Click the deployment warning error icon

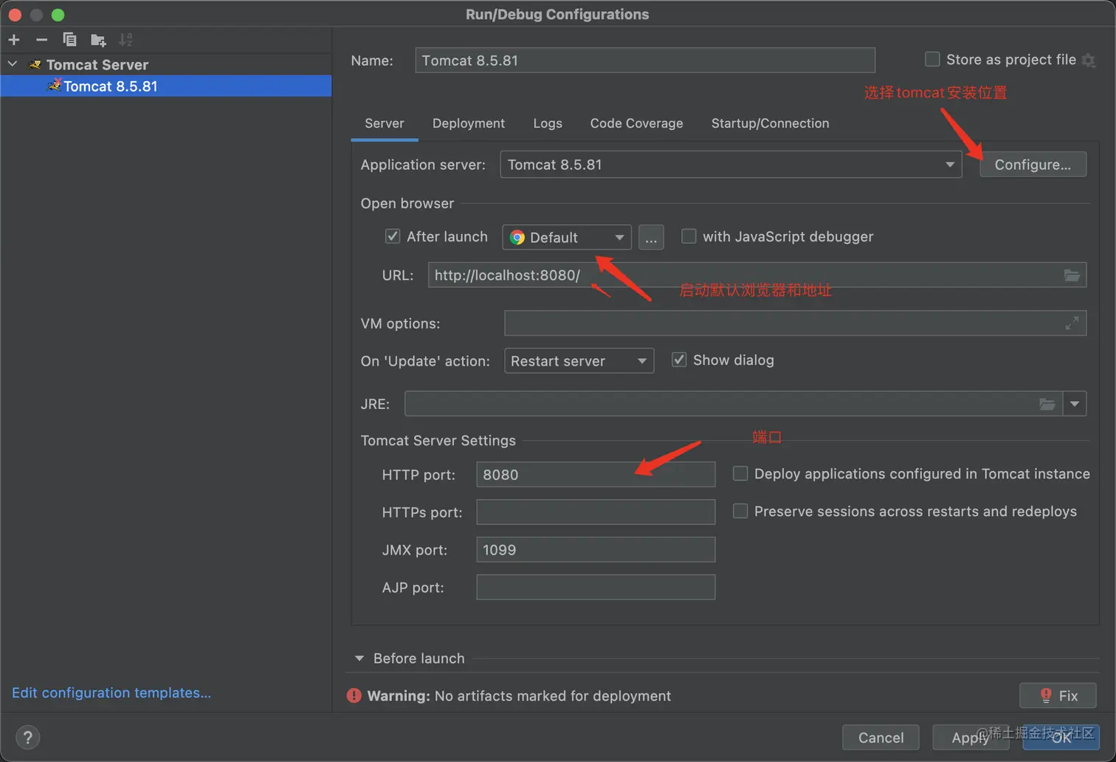pos(354,696)
